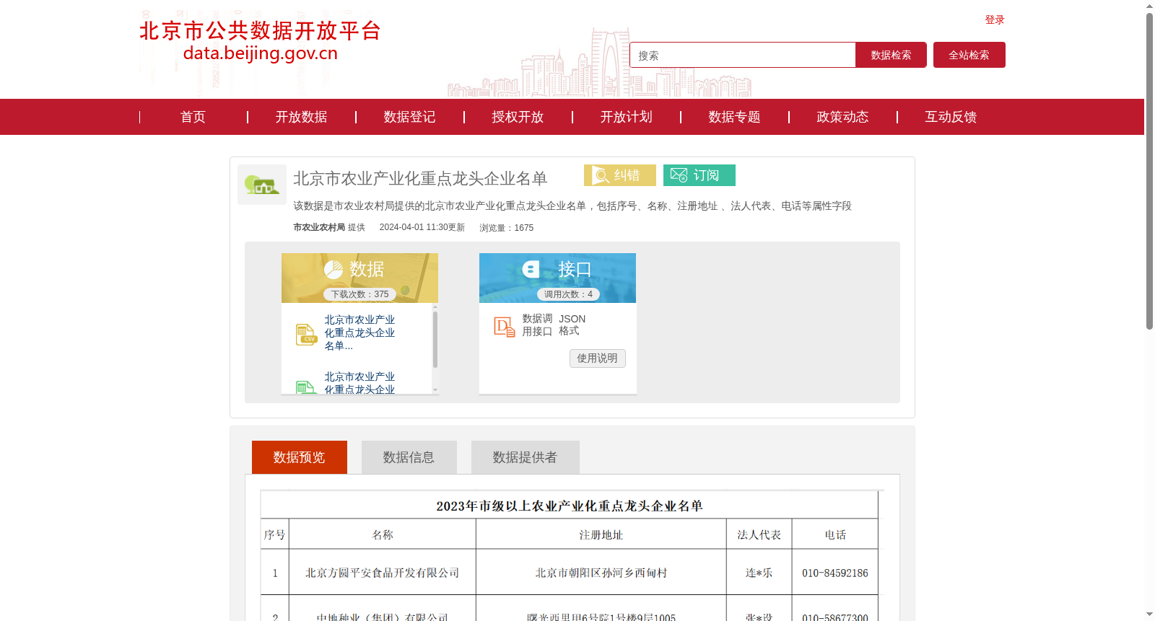Switch to 数据预览 tab

pos(300,457)
